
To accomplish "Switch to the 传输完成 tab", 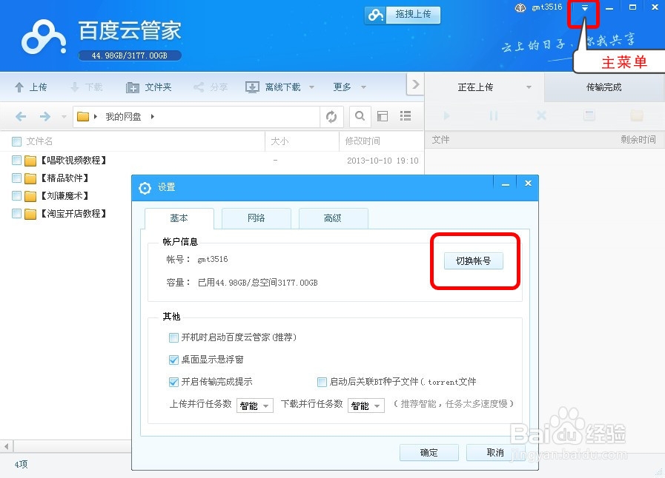I will 604,87.
